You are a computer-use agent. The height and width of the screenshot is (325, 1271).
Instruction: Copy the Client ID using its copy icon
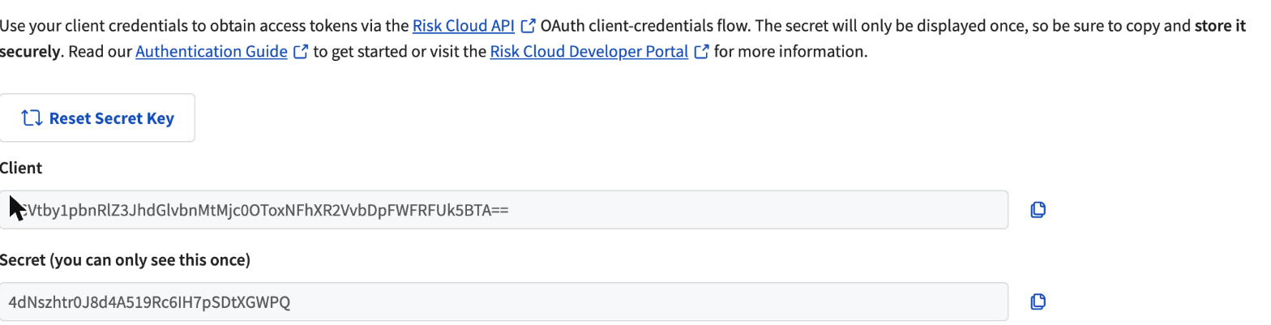[1038, 210]
